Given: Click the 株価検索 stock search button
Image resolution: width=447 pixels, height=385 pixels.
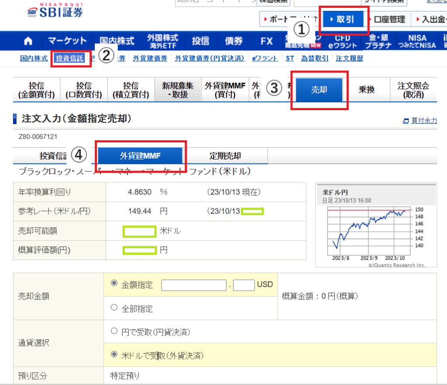Looking at the screenshot, I should 273,2.
